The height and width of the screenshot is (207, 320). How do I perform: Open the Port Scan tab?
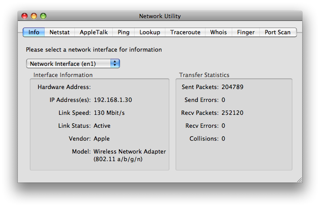click(x=278, y=32)
